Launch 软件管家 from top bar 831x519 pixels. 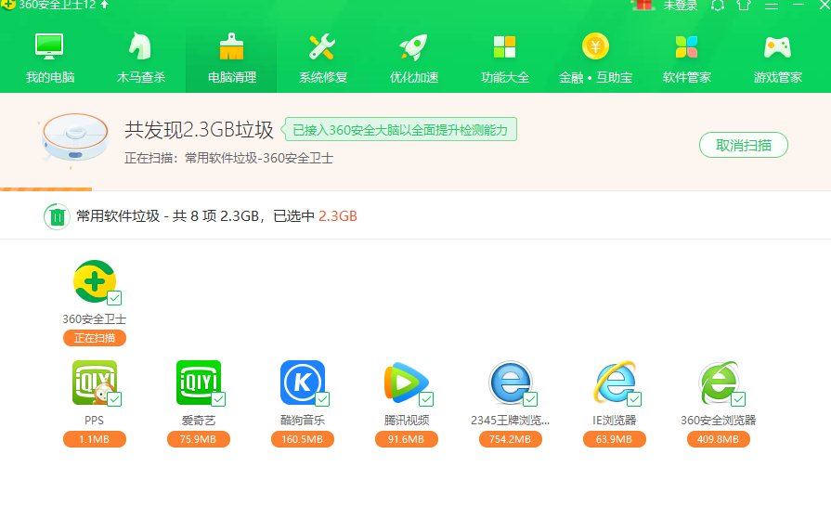pos(687,58)
